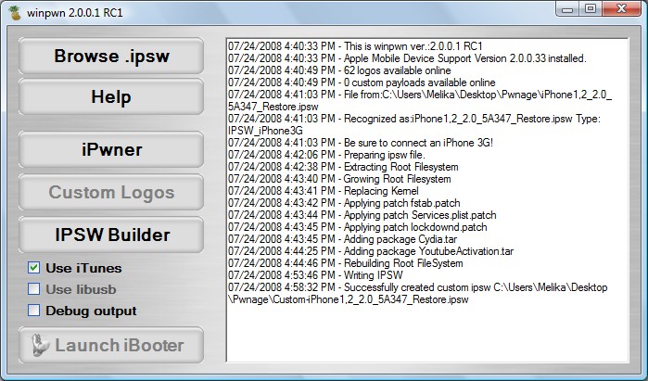This screenshot has height=381, width=648.
Task: Click the 'IPSW_iPhone3G' type text in log
Action: pos(265,131)
